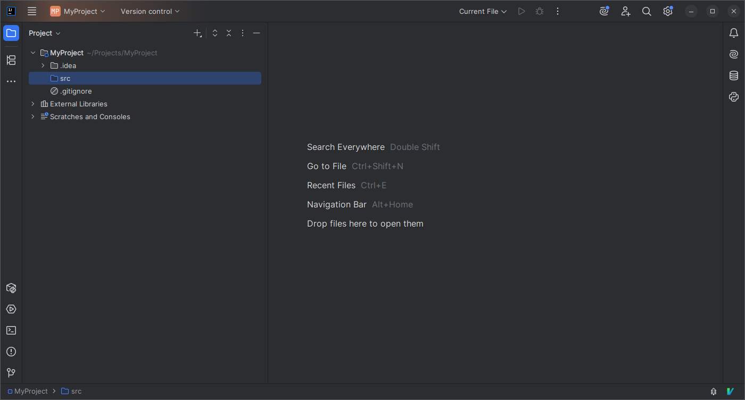Open the Problems tool window

[11, 352]
